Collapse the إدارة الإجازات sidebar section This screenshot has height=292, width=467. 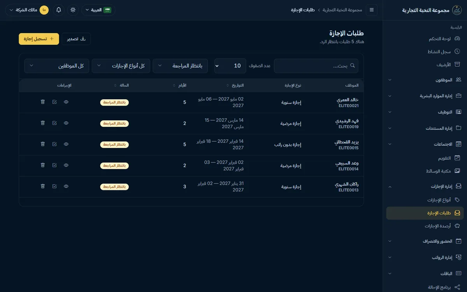click(x=425, y=186)
